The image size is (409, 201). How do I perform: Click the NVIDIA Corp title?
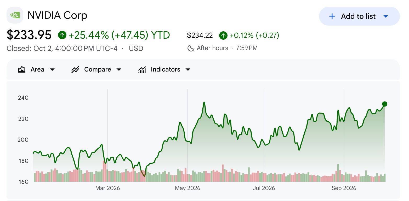pos(57,15)
